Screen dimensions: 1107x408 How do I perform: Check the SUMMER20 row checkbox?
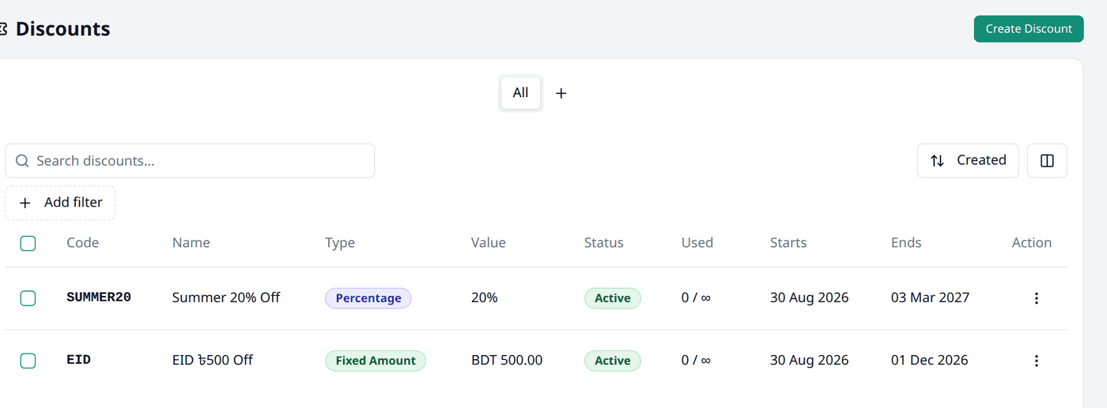pos(28,298)
